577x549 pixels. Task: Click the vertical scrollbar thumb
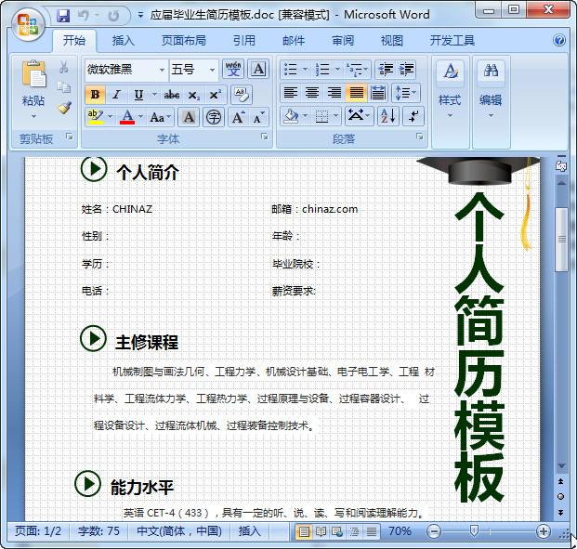pos(561,239)
